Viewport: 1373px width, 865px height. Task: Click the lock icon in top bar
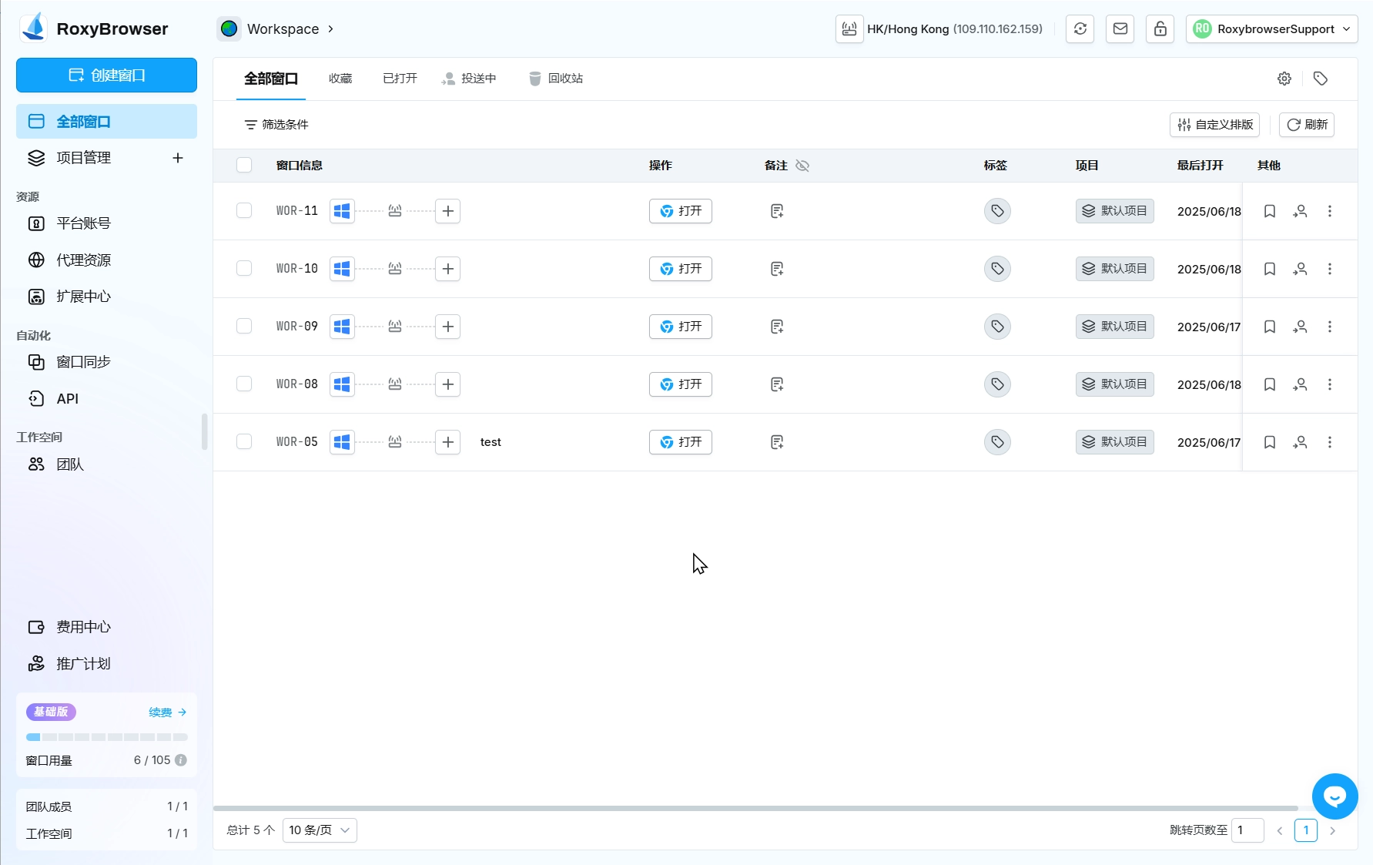(1160, 29)
